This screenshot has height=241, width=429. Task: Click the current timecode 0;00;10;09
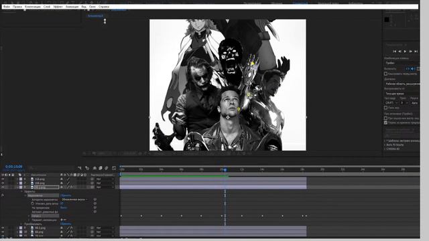(x=13, y=167)
